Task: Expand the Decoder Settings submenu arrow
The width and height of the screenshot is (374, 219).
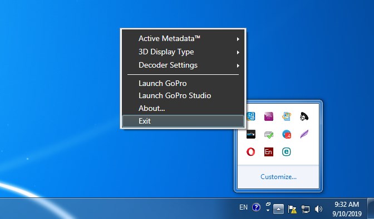Action: click(x=238, y=65)
